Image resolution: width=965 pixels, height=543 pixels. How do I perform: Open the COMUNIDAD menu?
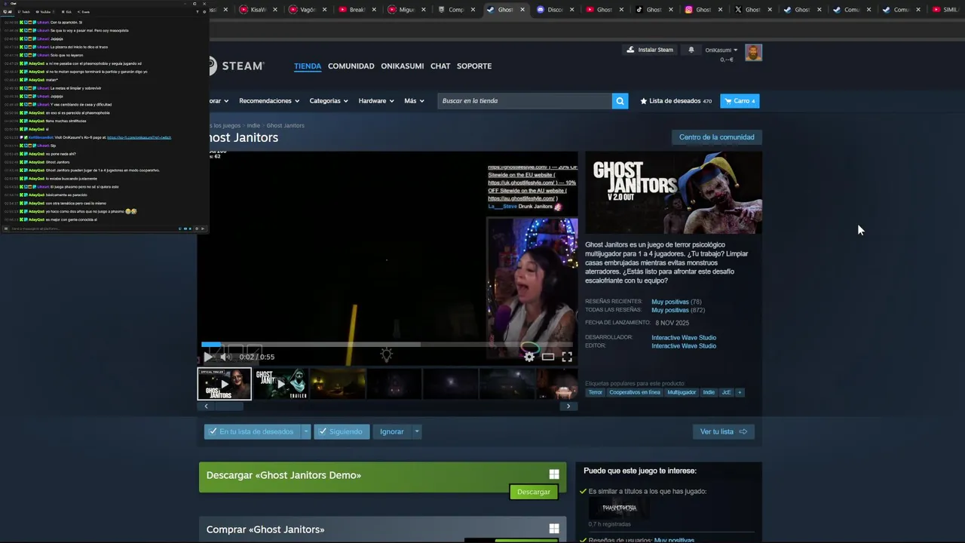(351, 66)
